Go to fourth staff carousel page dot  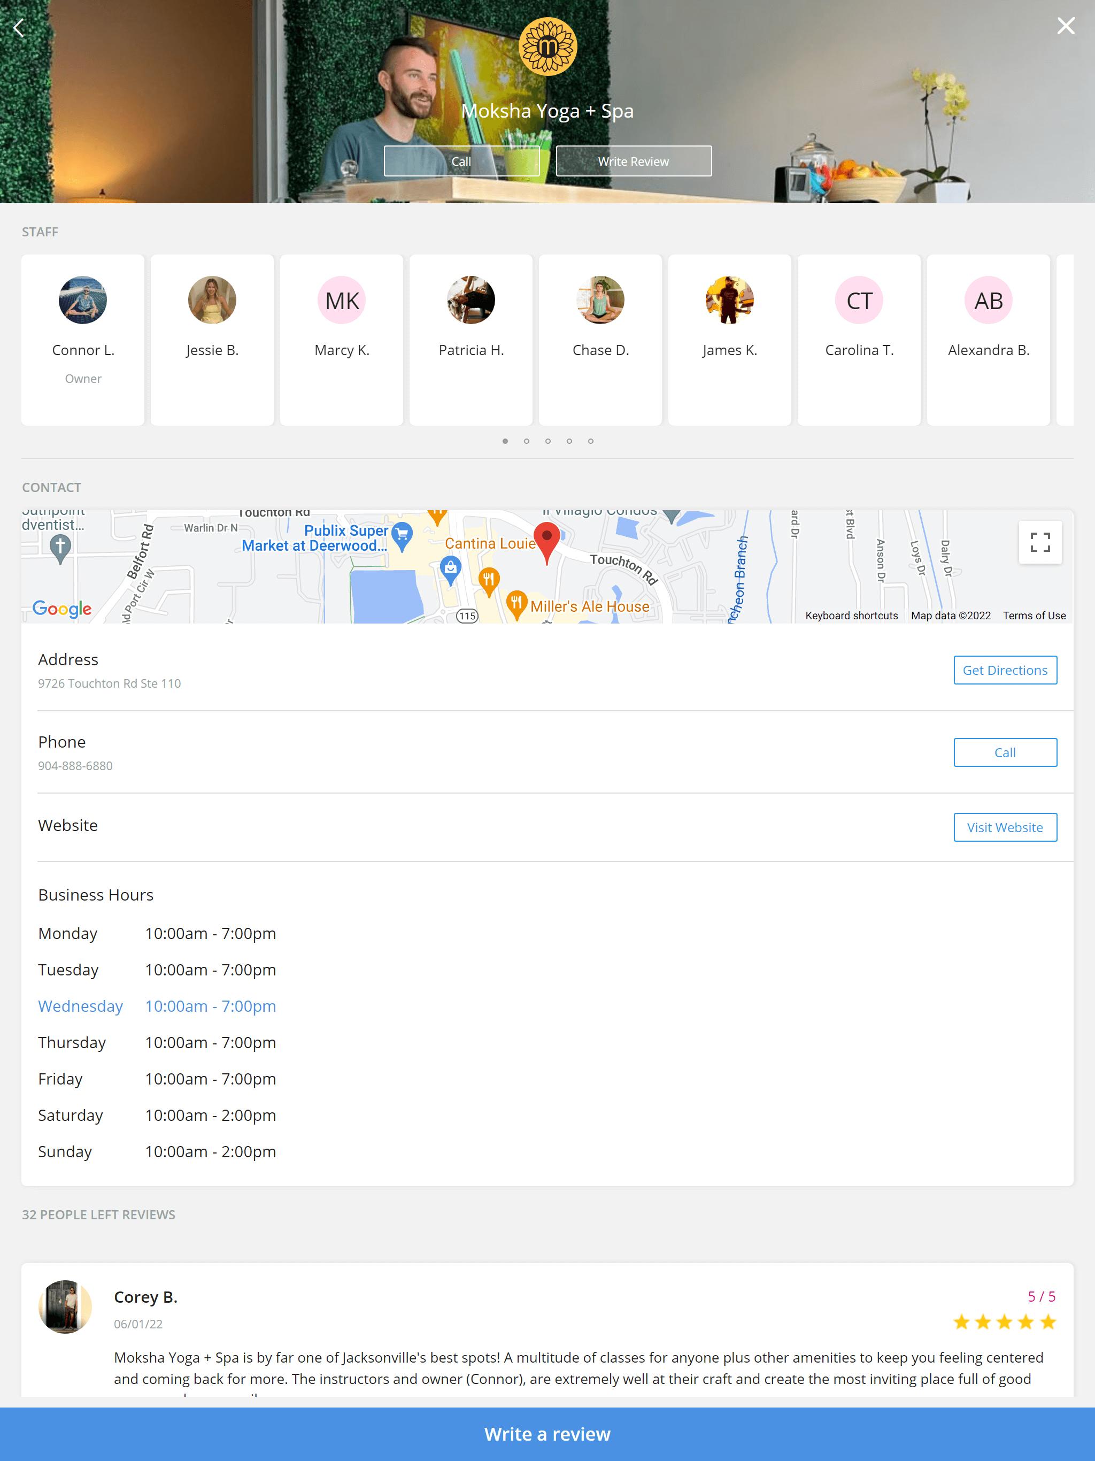click(x=569, y=441)
